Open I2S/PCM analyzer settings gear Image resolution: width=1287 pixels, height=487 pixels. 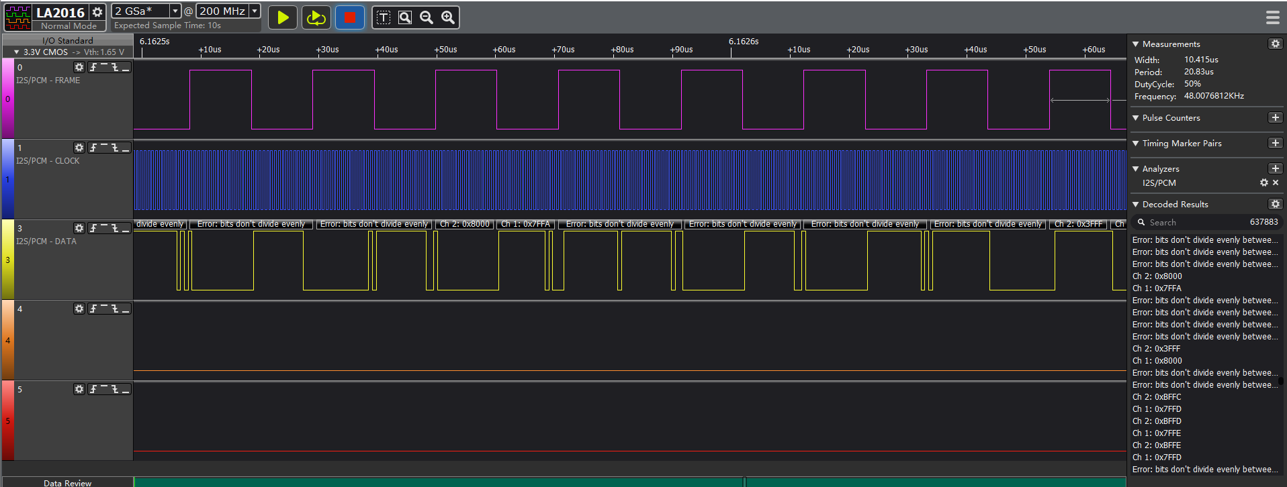click(x=1264, y=182)
